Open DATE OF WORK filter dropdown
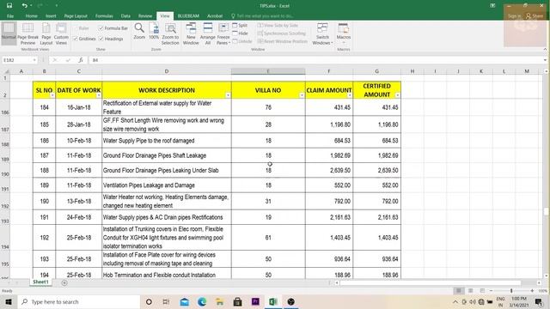The image size is (550, 309). 99,95
